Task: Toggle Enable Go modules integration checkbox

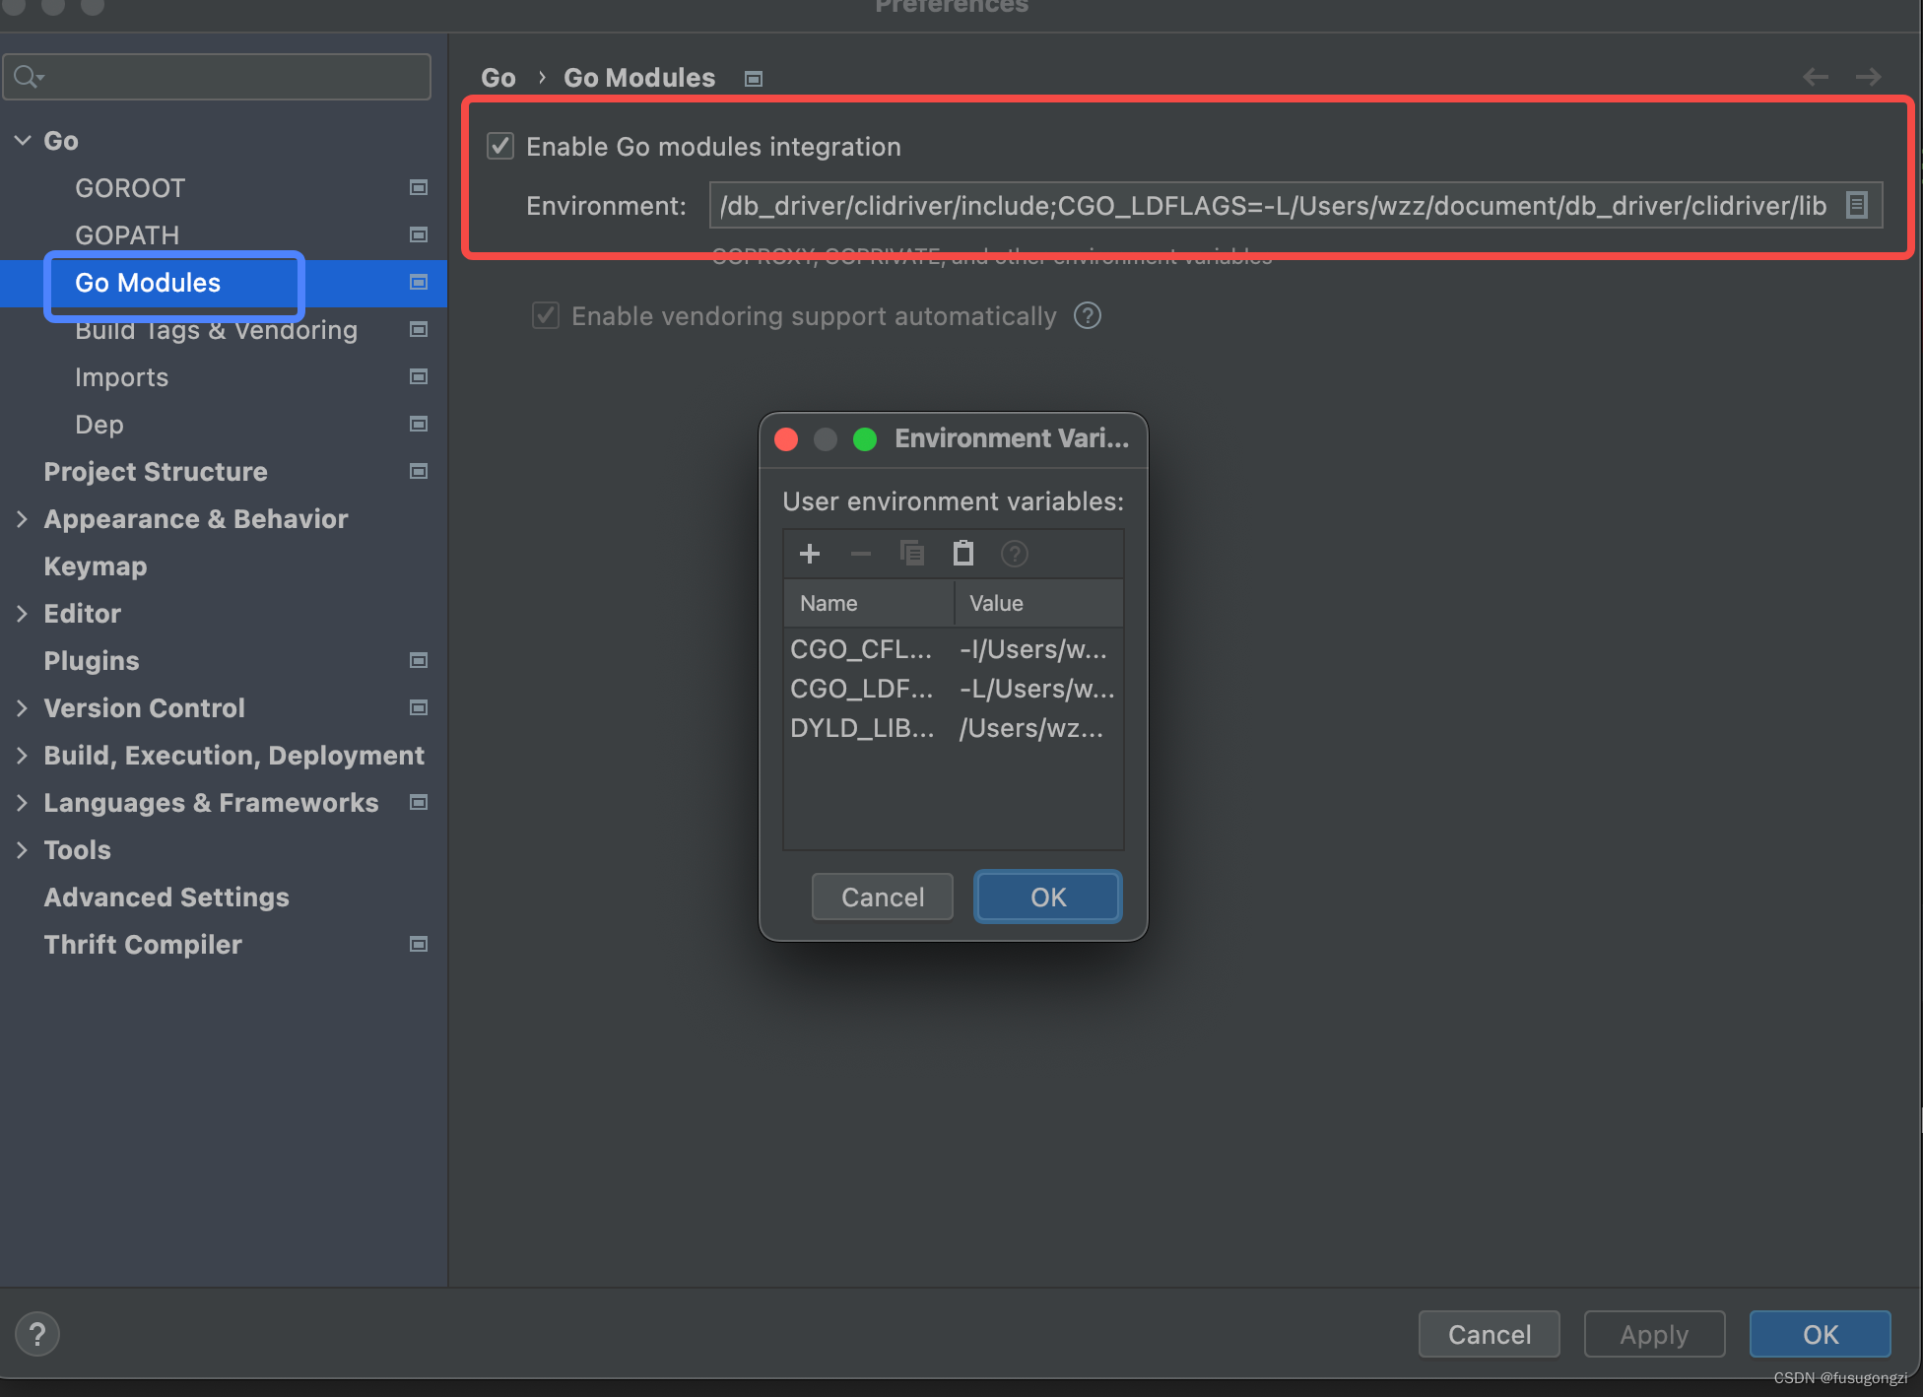Action: tap(501, 146)
